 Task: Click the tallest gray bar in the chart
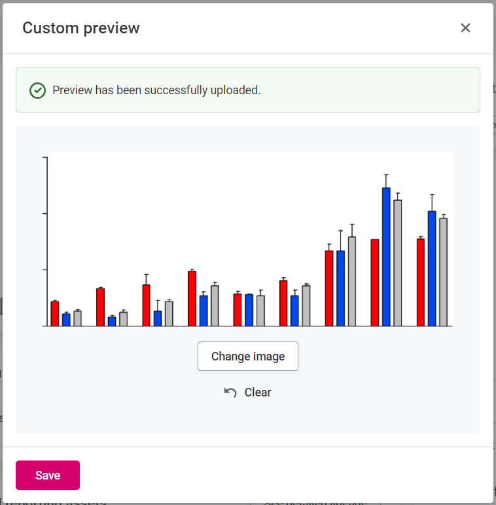click(397, 262)
